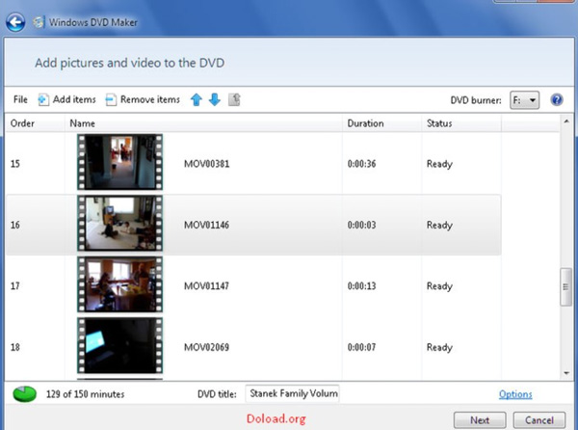Click the Next button
The width and height of the screenshot is (578, 430).
[480, 420]
